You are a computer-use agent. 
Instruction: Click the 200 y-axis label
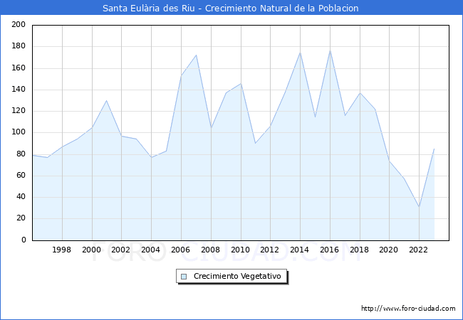pos(19,25)
